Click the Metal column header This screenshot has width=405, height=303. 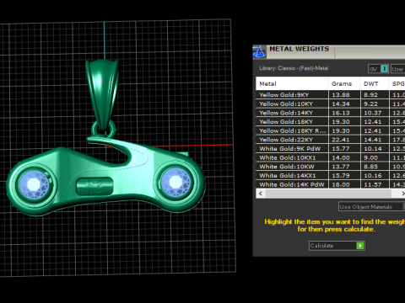click(292, 83)
